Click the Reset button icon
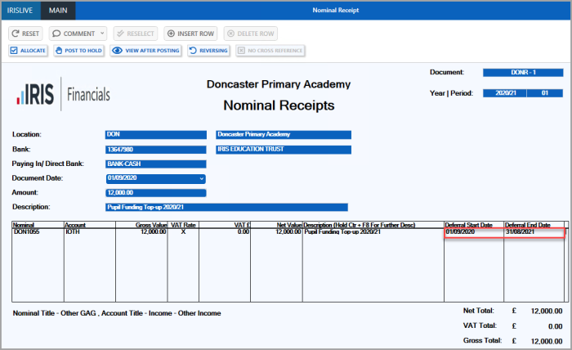 coord(16,34)
